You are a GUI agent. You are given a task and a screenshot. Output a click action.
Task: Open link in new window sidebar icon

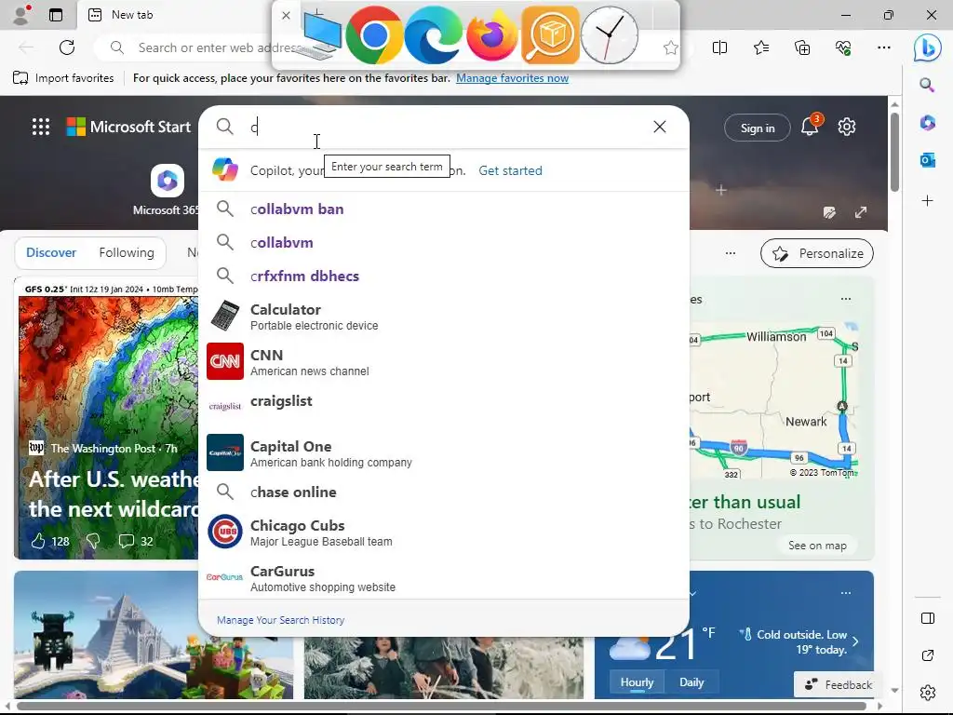pos(928,655)
